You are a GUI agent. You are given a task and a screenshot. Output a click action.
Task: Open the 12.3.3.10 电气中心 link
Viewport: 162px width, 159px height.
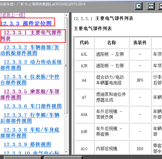click(x=31, y=152)
